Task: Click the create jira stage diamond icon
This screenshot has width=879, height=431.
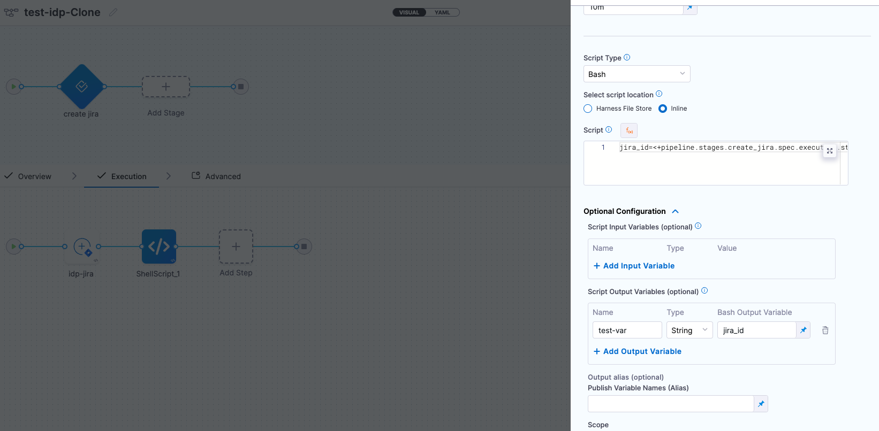Action: [x=81, y=86]
